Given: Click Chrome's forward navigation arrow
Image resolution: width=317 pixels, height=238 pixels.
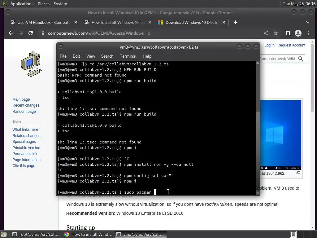Looking at the screenshot, I should click(21, 33).
